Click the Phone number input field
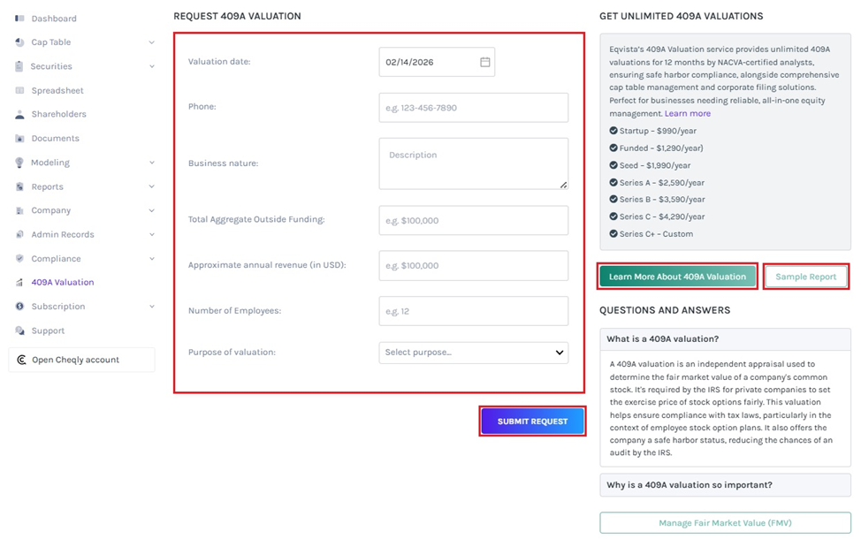This screenshot has height=539, width=861. [473, 108]
